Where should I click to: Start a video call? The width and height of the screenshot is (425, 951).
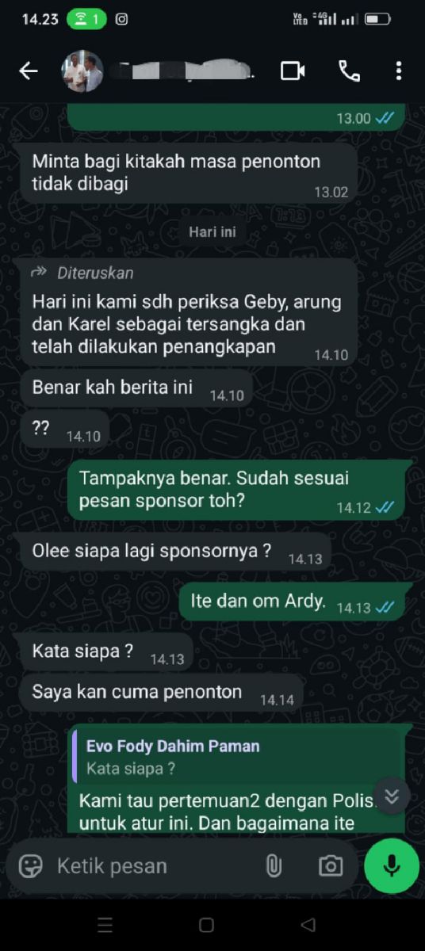tap(293, 71)
